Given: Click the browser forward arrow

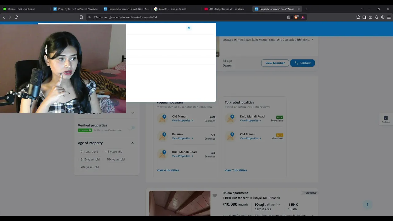Looking at the screenshot, I should 10,17.
